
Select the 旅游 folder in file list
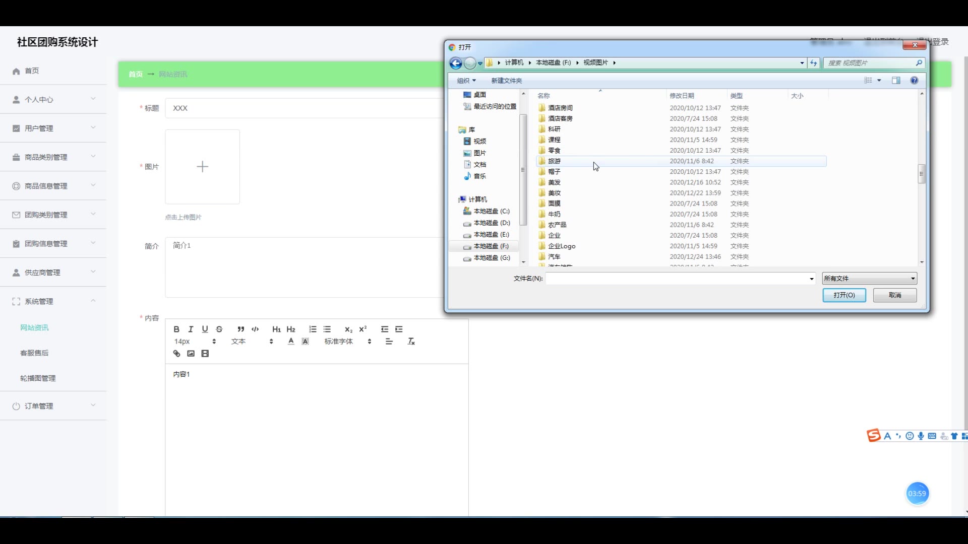554,161
